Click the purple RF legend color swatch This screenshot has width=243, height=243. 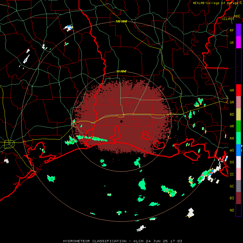238,30
